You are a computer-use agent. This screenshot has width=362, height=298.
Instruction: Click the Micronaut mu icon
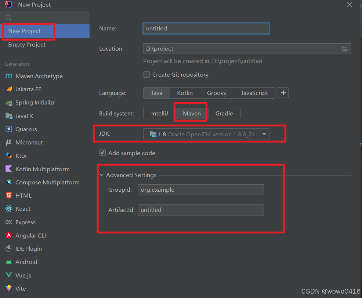pyautogui.click(x=9, y=143)
